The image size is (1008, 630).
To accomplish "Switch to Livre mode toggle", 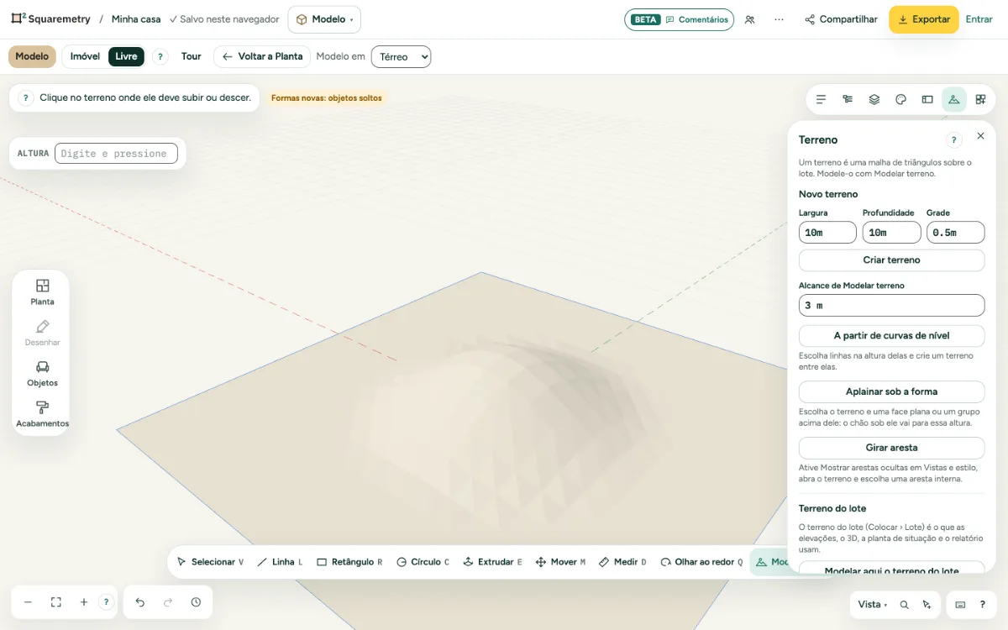I will click(x=126, y=56).
